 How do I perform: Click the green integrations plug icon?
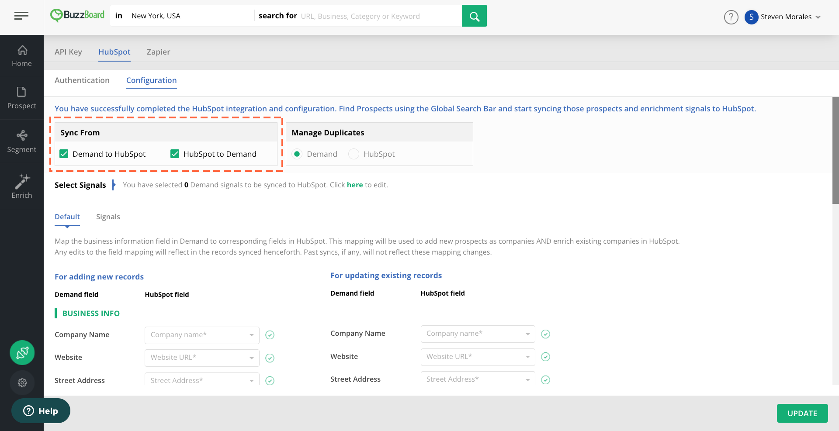[22, 352]
